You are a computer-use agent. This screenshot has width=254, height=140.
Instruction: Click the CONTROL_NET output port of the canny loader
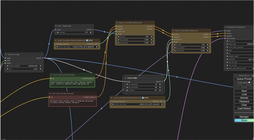(164, 101)
